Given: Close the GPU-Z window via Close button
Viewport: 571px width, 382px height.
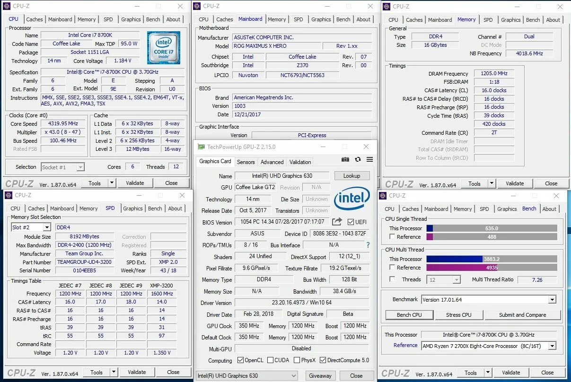Looking at the screenshot, I should point(357,376).
